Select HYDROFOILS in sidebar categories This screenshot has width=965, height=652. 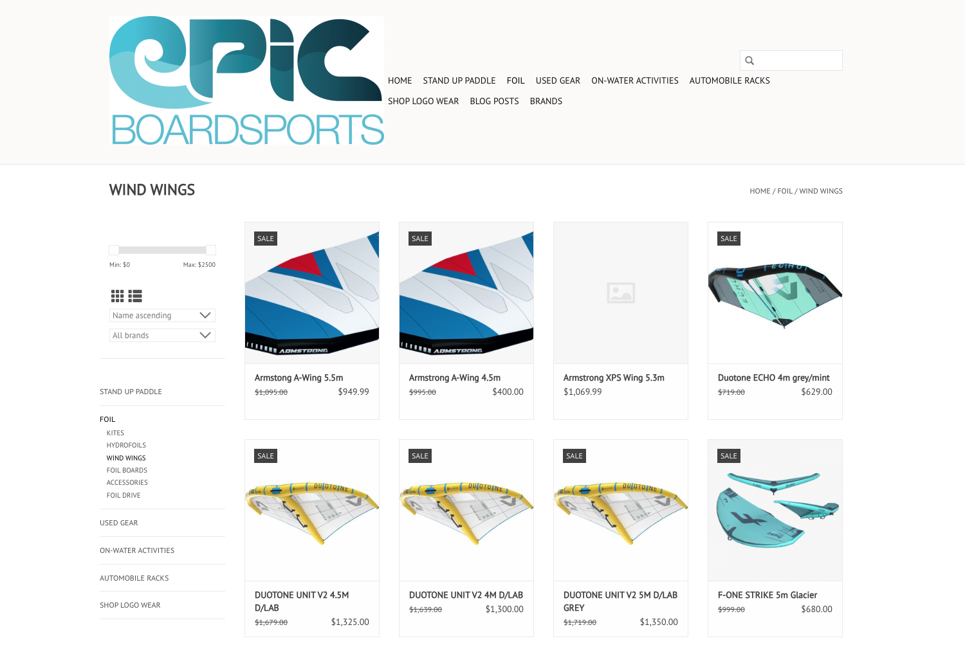[x=126, y=445]
